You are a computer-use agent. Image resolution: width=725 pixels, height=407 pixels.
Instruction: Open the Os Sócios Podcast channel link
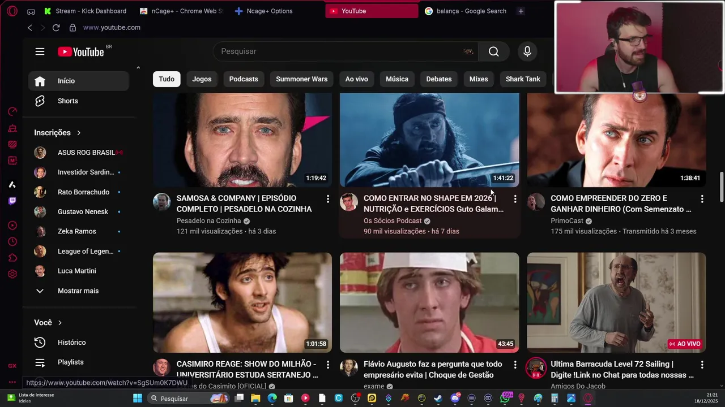(393, 221)
